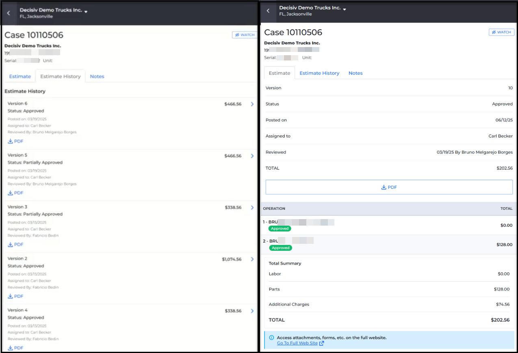Click the external link icon beside Go To Full Web Site
The width and height of the screenshot is (518, 353).
click(x=321, y=343)
